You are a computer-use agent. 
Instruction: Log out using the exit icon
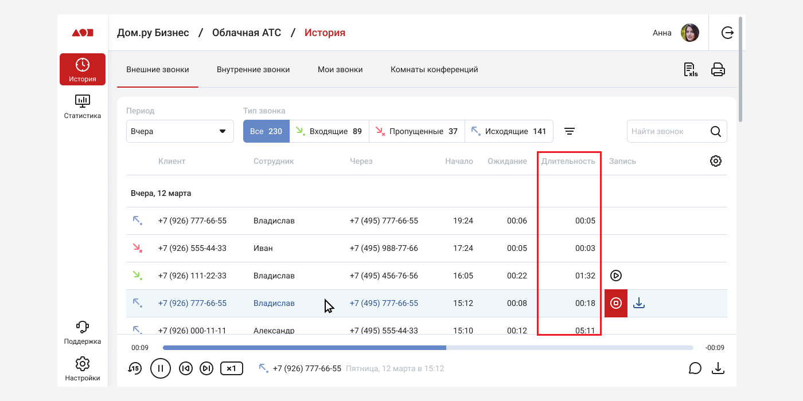(727, 33)
